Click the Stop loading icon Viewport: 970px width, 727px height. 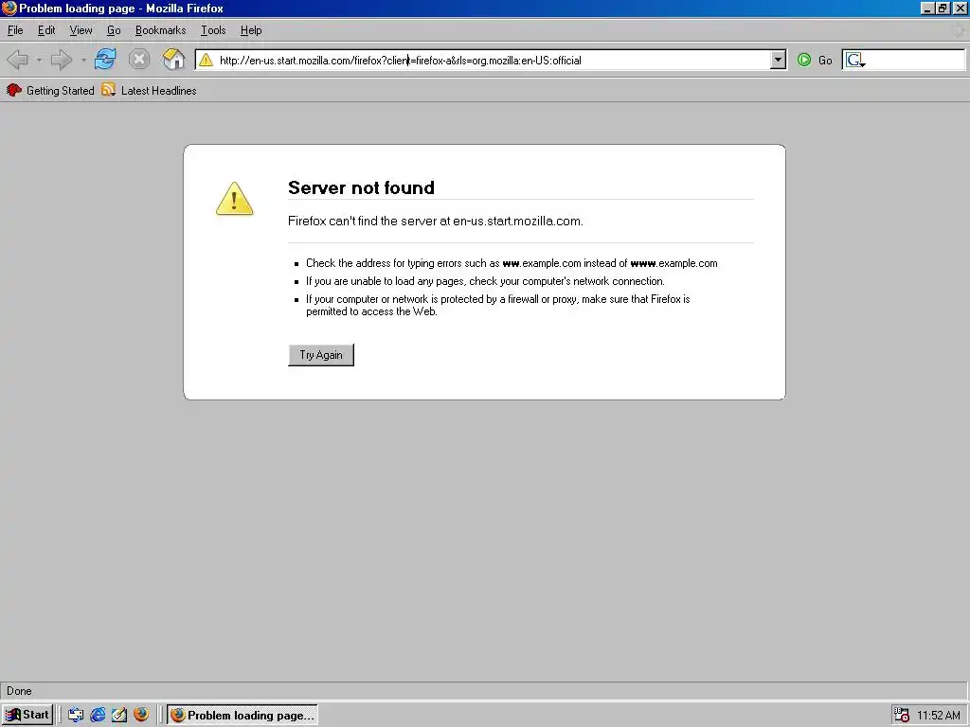coord(139,60)
